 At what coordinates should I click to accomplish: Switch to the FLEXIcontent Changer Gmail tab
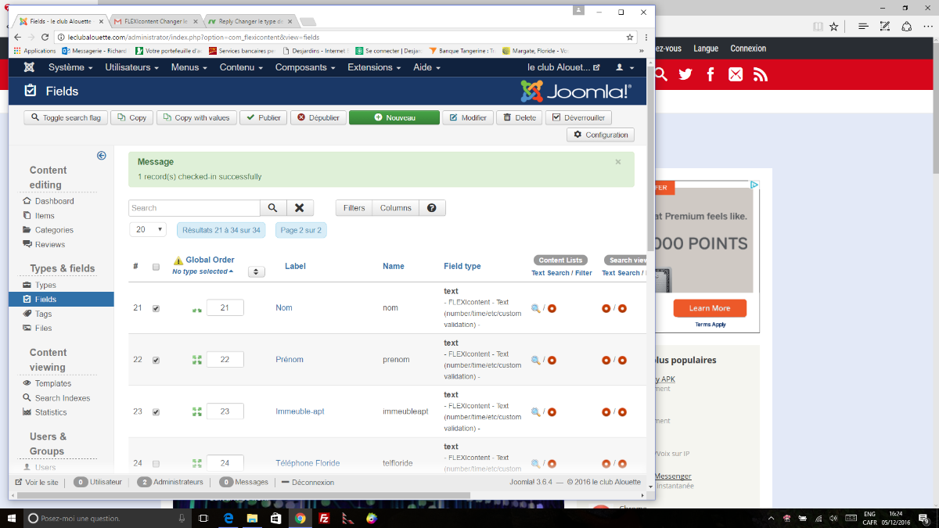click(x=156, y=21)
